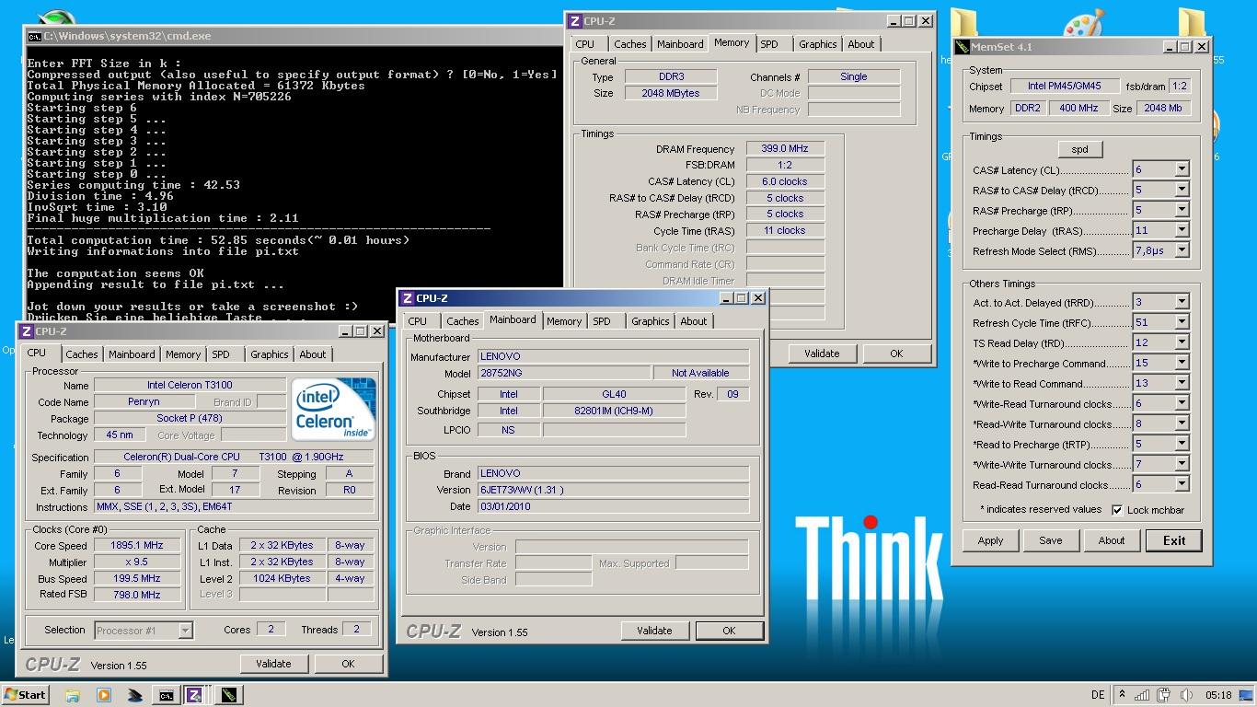1257x707 pixels.
Task: Click the Z icon of the CPU-Z CPU window
Action: tap(27, 331)
